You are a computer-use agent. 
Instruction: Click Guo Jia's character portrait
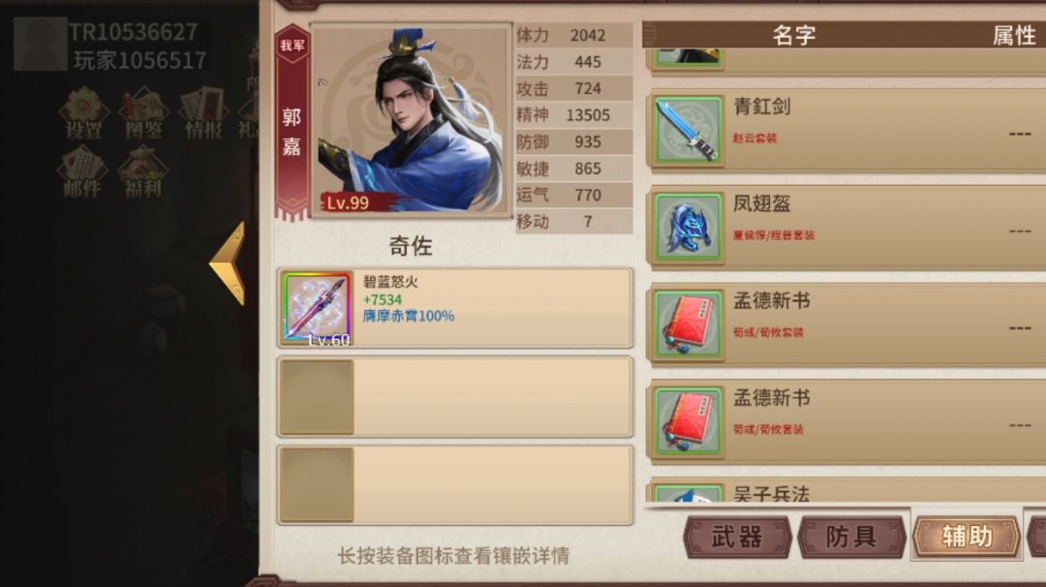tap(411, 119)
